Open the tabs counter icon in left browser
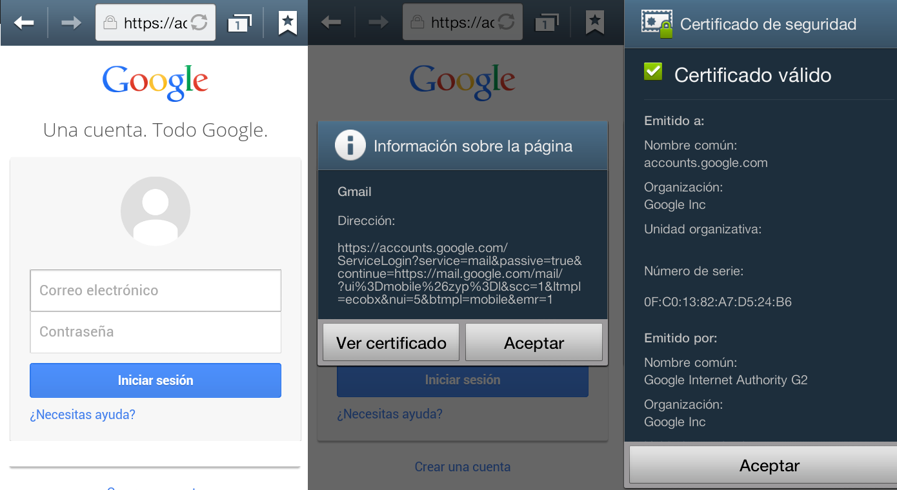This screenshot has height=490, width=897. (x=239, y=23)
